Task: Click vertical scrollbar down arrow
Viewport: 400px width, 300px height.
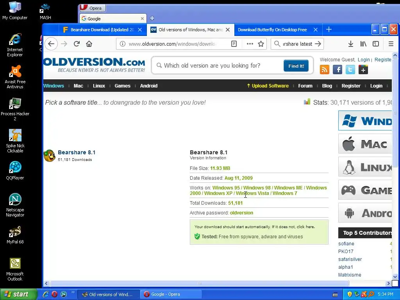Action: 395,277
